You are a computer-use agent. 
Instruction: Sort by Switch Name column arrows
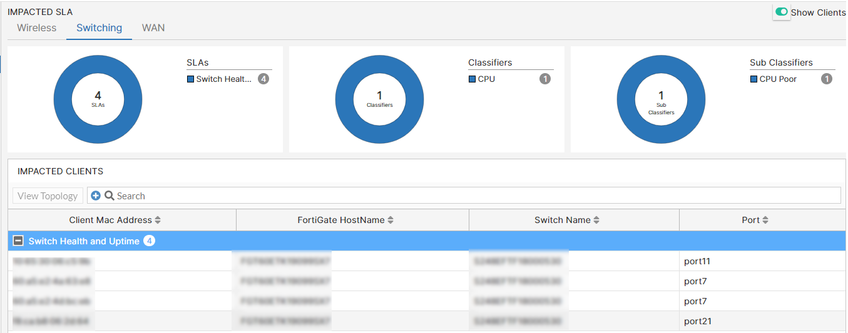[596, 220]
